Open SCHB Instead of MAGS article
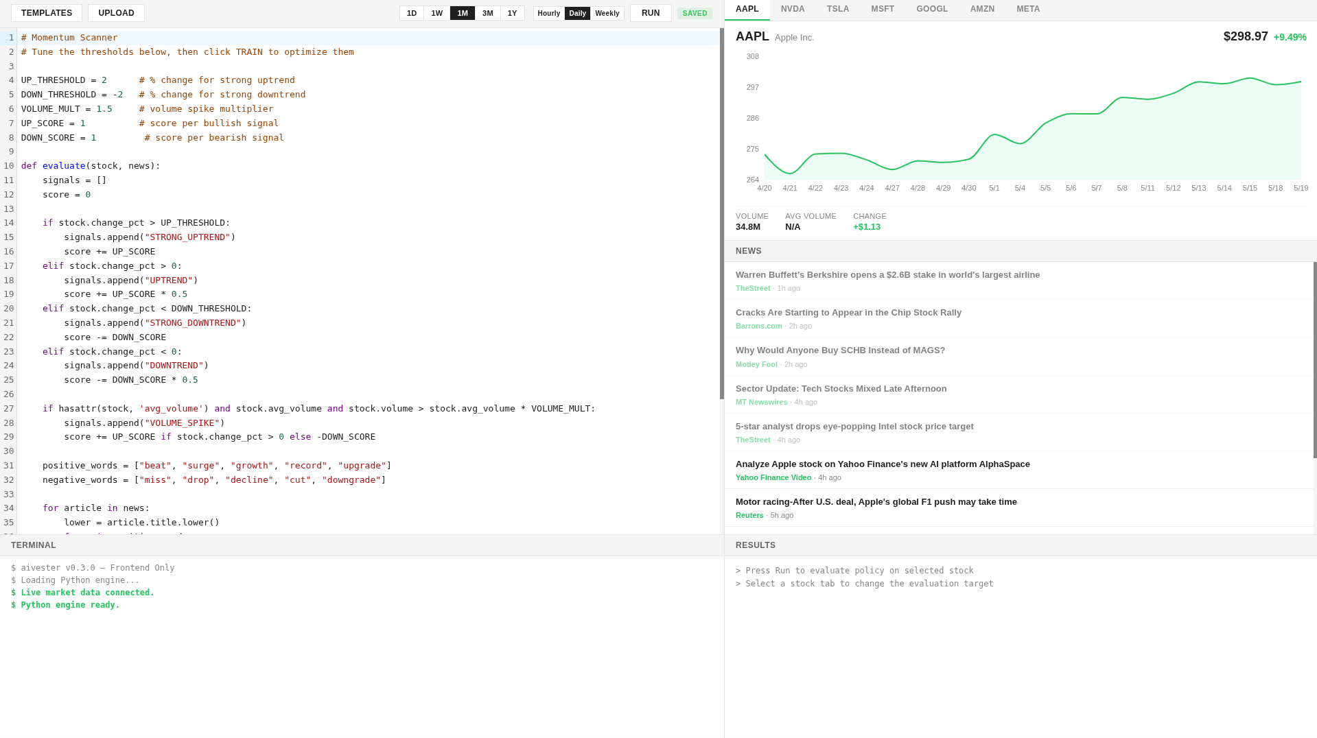This screenshot has width=1317, height=738. click(1019, 357)
